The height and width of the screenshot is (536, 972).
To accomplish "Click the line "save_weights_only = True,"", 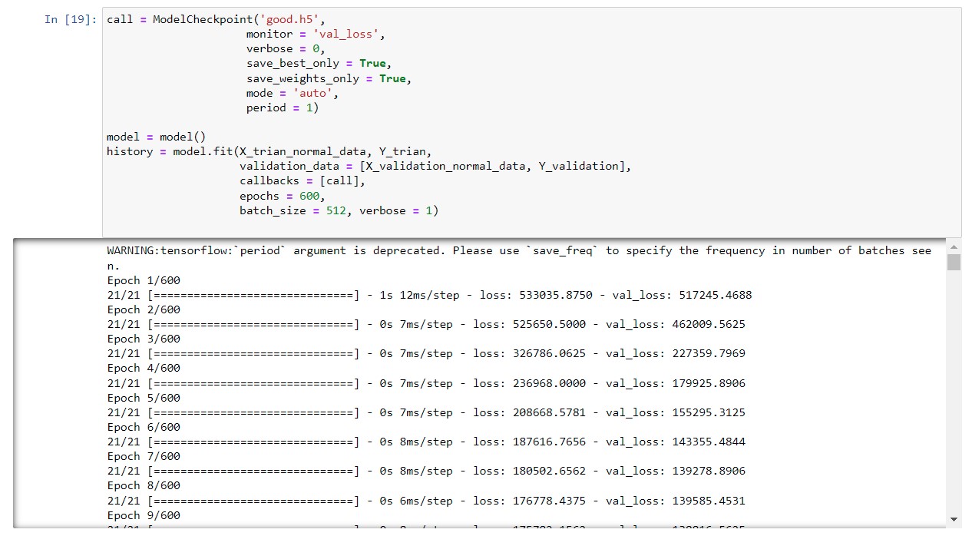I will coord(329,78).
